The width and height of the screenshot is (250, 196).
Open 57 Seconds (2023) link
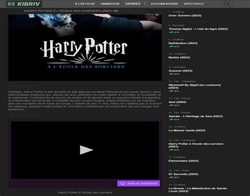(x=184, y=174)
